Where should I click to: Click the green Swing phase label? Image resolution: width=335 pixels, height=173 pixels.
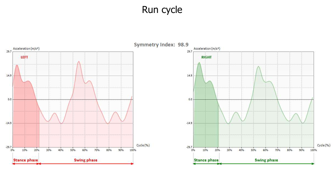click(266, 160)
